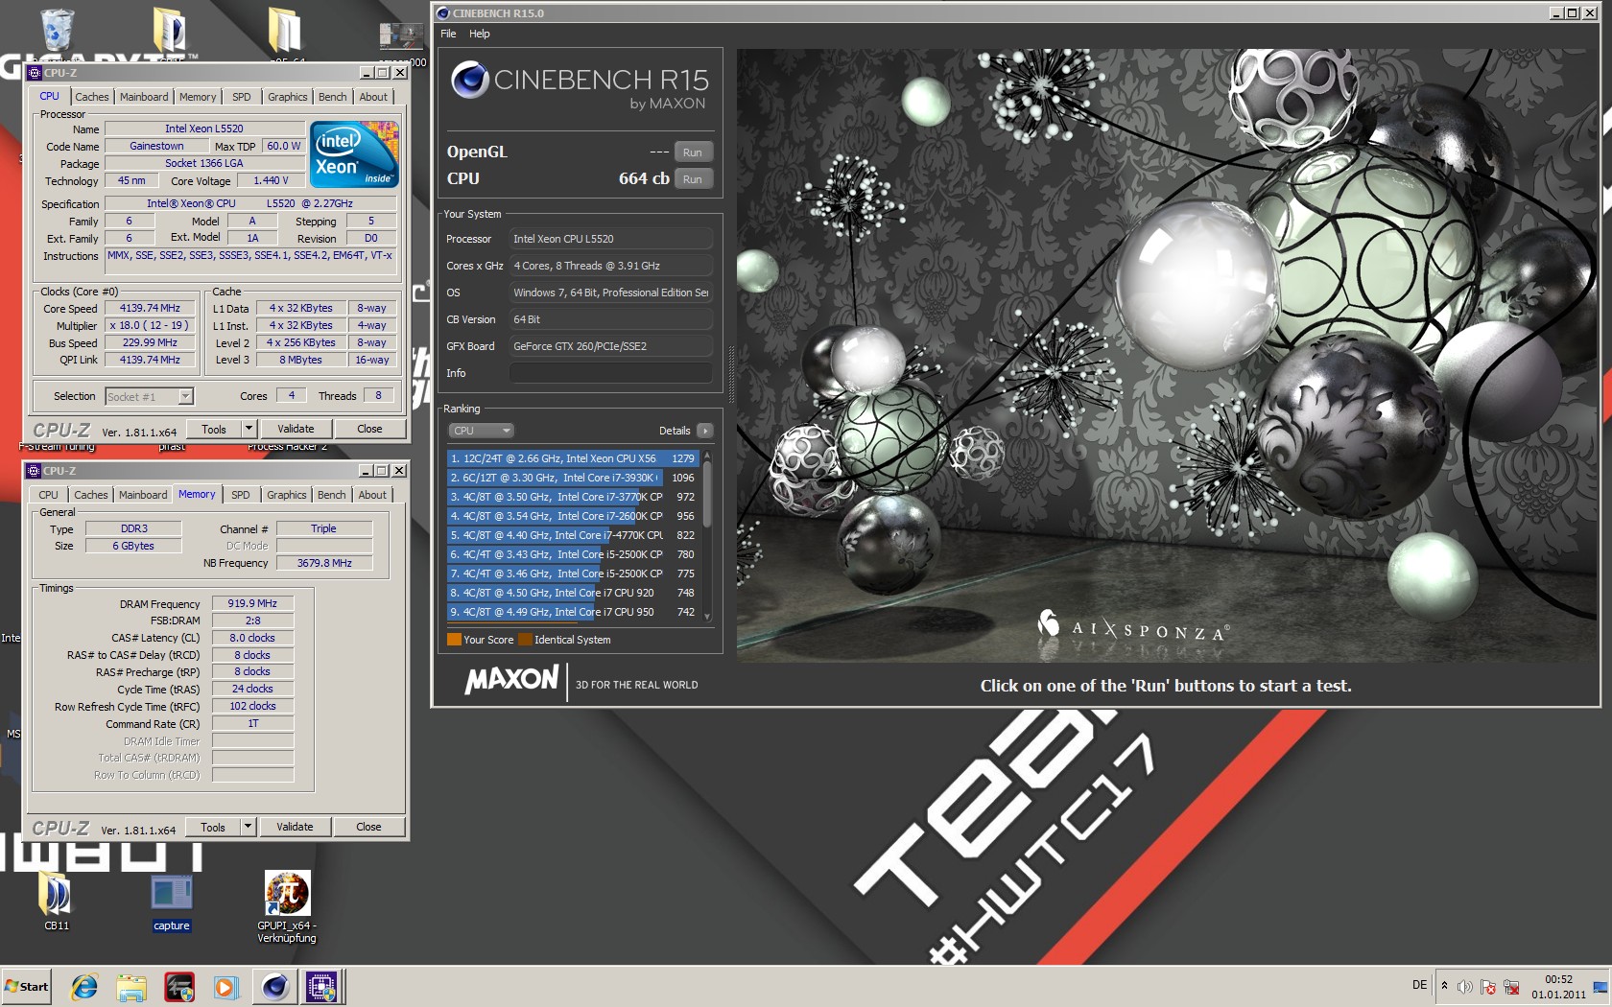Screen dimensions: 1612x1007
Task: Click the ranking list scrollbar
Action: click(708, 535)
